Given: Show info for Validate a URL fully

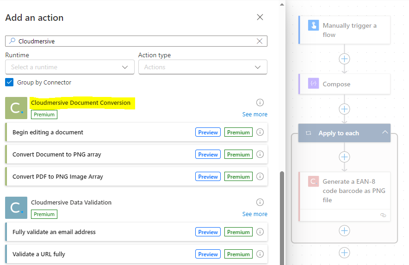Looking at the screenshot, I should pyautogui.click(x=260, y=254).
